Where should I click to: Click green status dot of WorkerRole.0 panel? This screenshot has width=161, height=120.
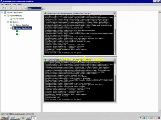(45, 13)
